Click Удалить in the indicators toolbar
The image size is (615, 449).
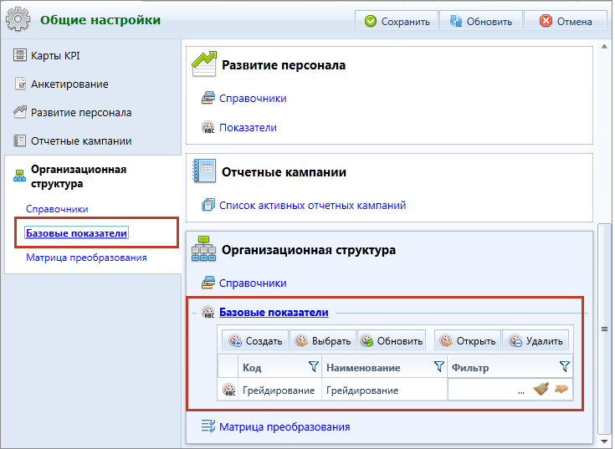click(536, 340)
